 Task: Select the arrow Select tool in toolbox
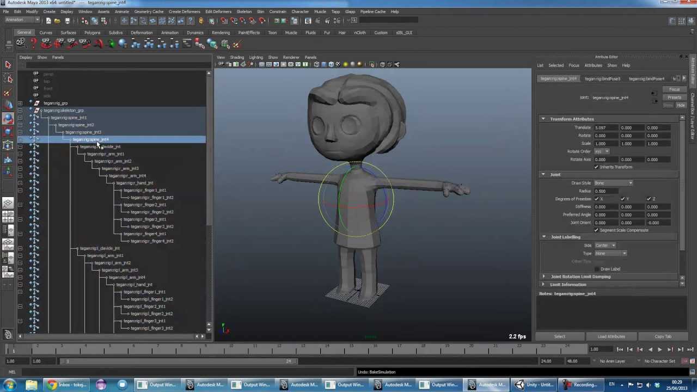coord(8,65)
